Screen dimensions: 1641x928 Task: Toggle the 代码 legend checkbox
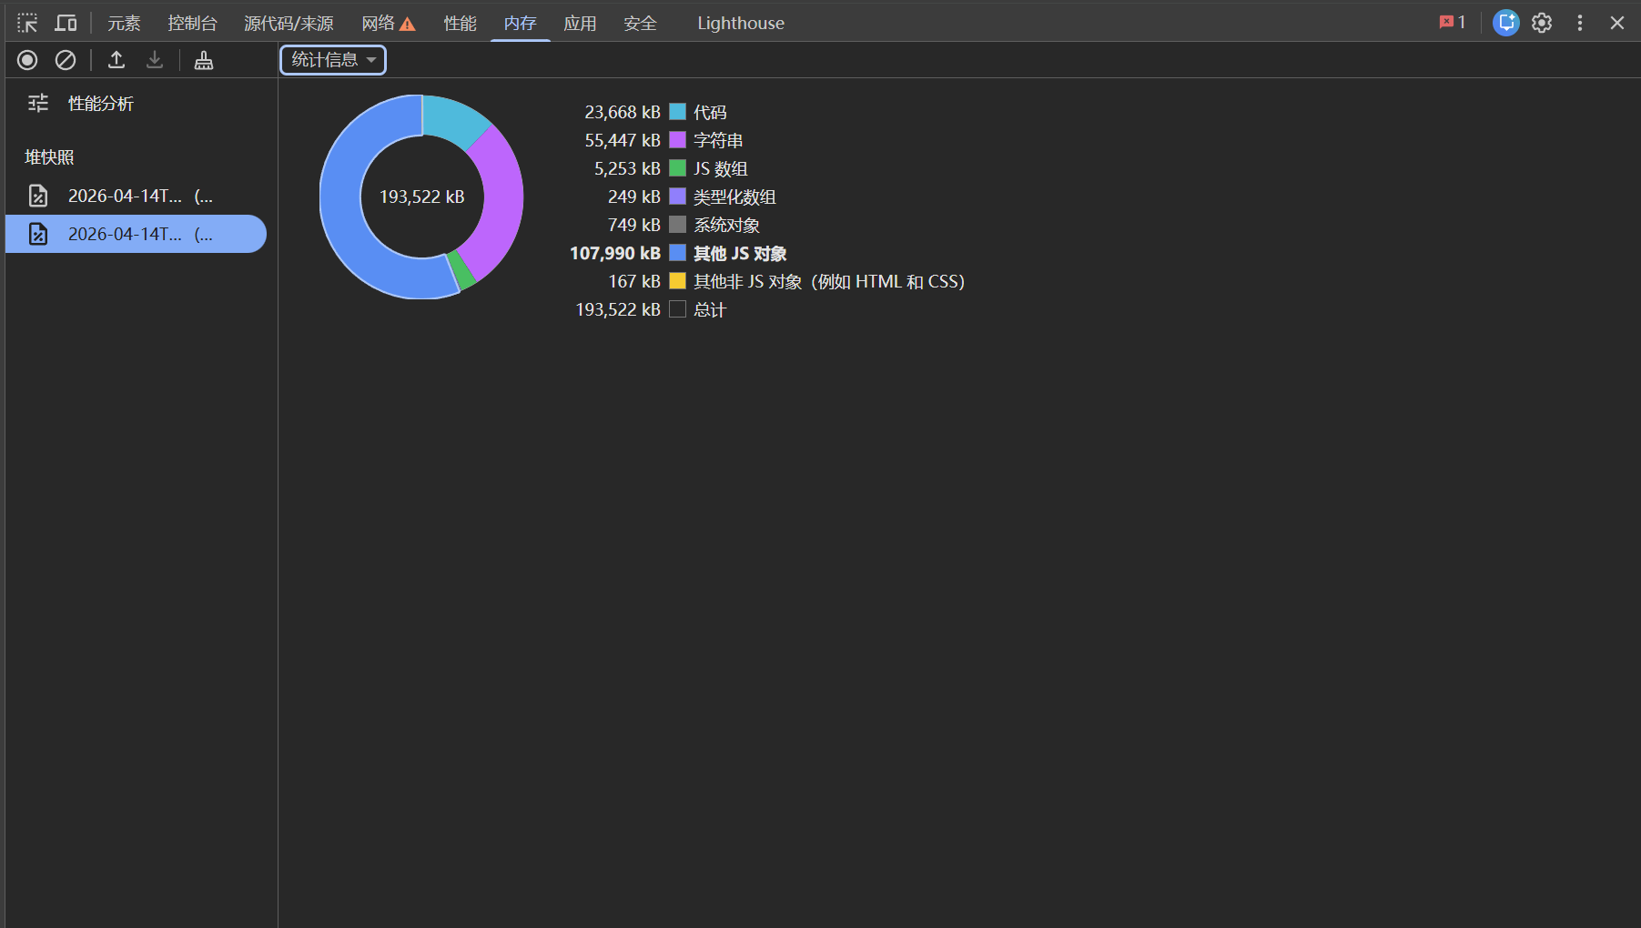tap(677, 112)
